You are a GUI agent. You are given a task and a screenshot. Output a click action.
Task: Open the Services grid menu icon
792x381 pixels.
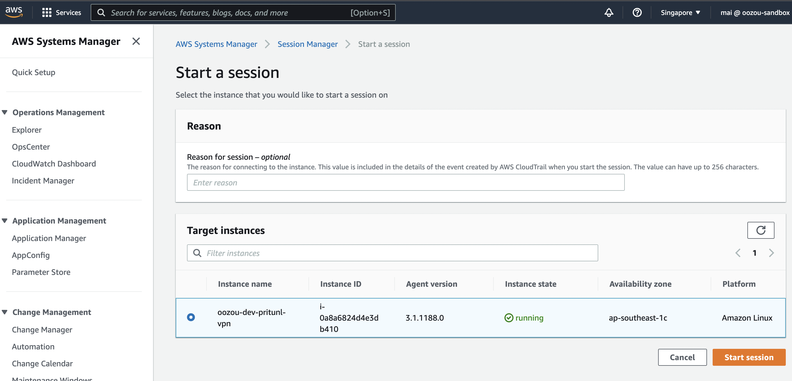click(x=46, y=13)
